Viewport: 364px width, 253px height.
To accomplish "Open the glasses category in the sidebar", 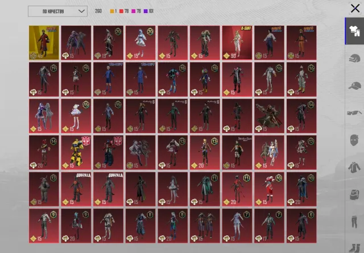I will [x=354, y=113].
